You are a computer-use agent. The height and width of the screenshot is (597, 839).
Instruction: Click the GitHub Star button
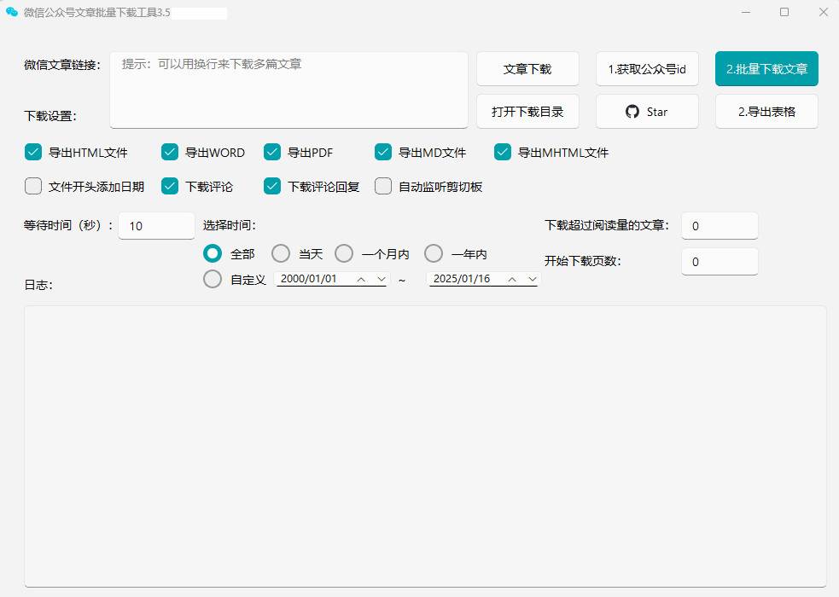click(x=647, y=112)
